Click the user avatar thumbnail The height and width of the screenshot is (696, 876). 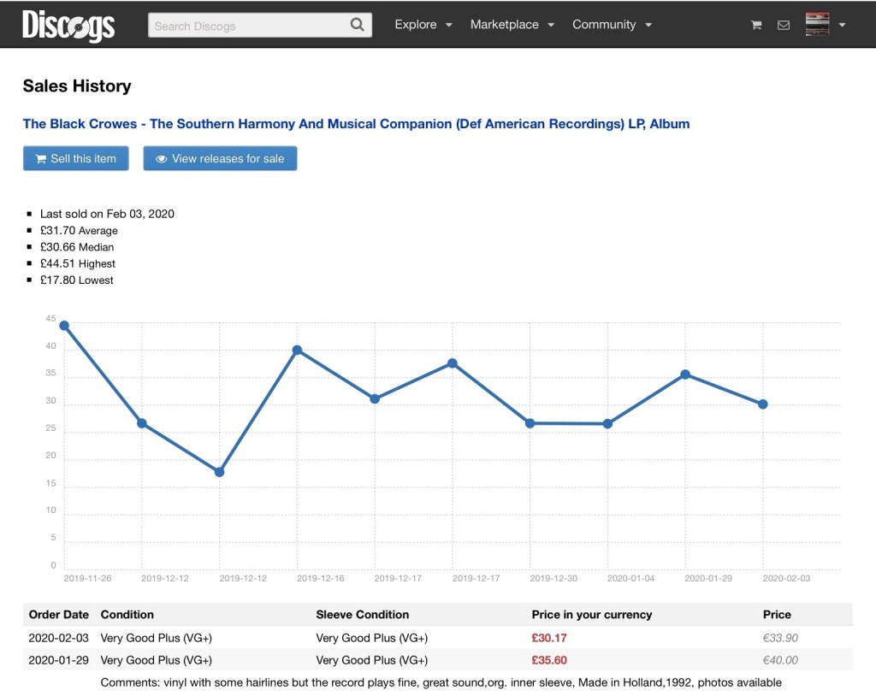tap(817, 25)
